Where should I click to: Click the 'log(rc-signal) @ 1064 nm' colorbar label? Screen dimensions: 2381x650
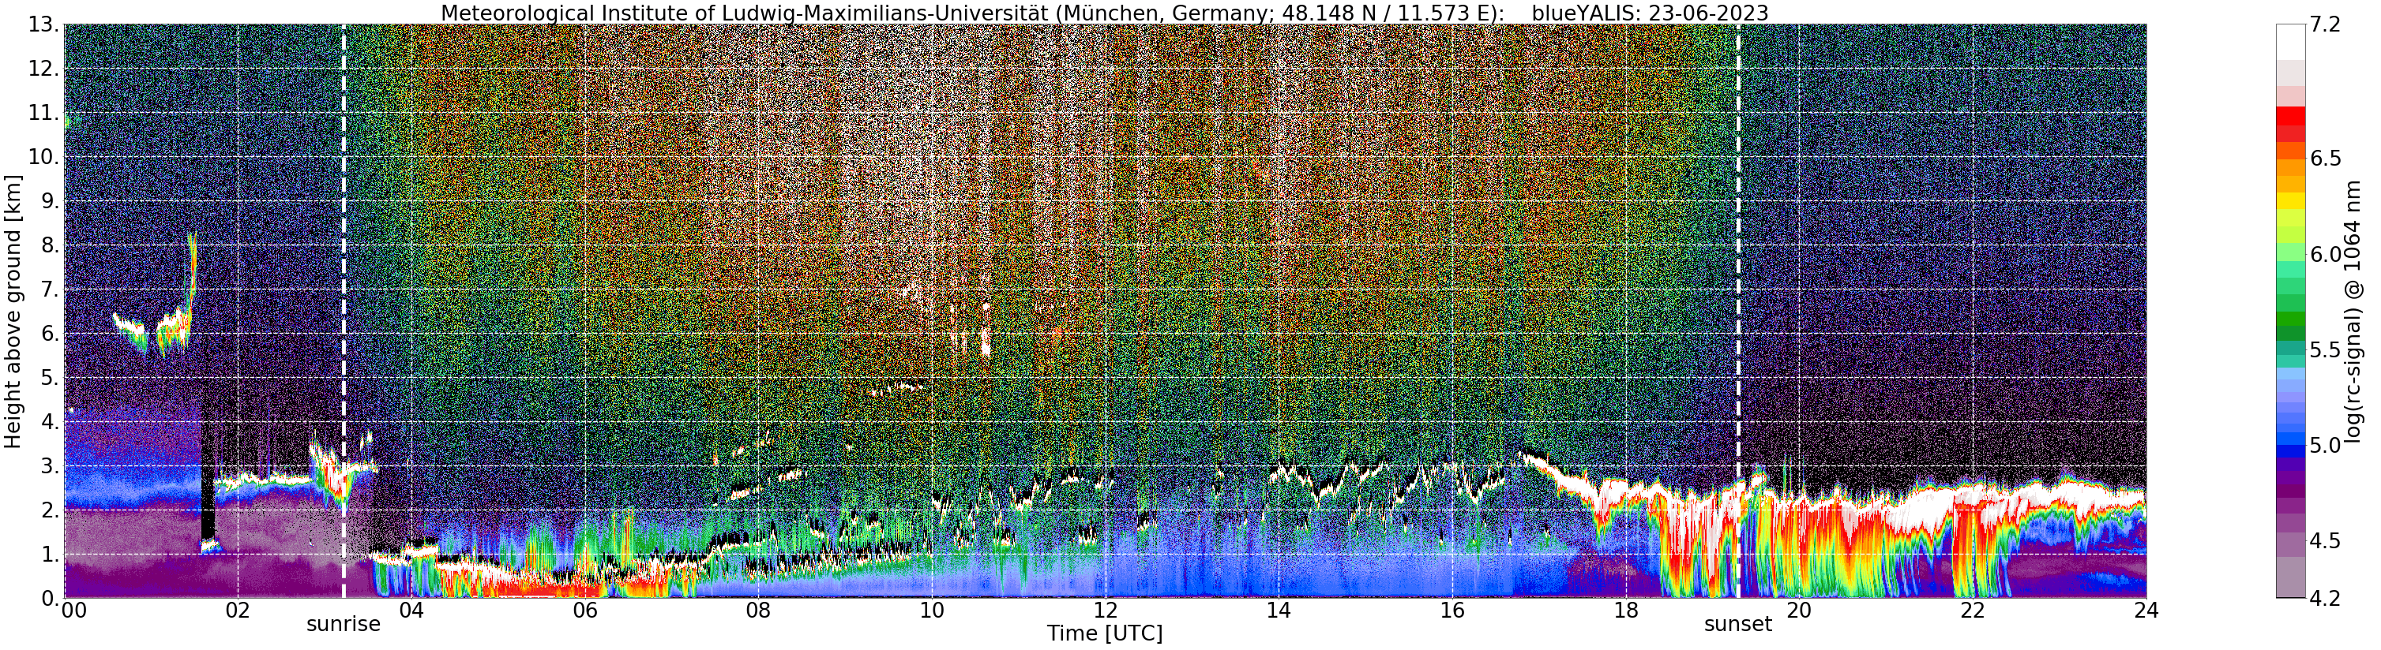[2353, 311]
